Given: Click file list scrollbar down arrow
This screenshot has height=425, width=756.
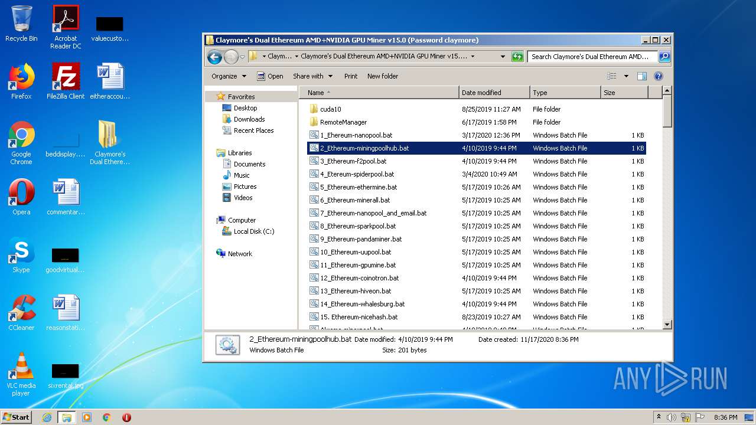Looking at the screenshot, I should [667, 324].
